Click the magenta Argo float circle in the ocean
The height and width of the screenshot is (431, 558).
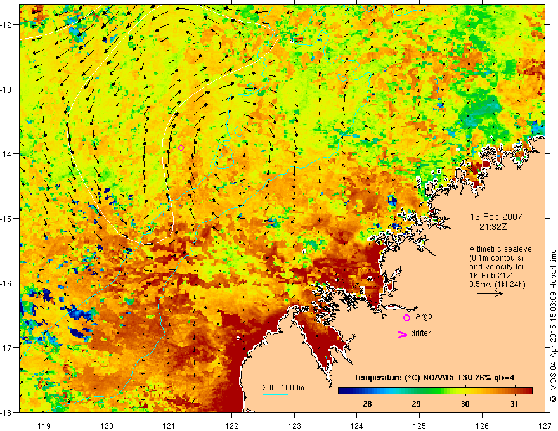[181, 148]
